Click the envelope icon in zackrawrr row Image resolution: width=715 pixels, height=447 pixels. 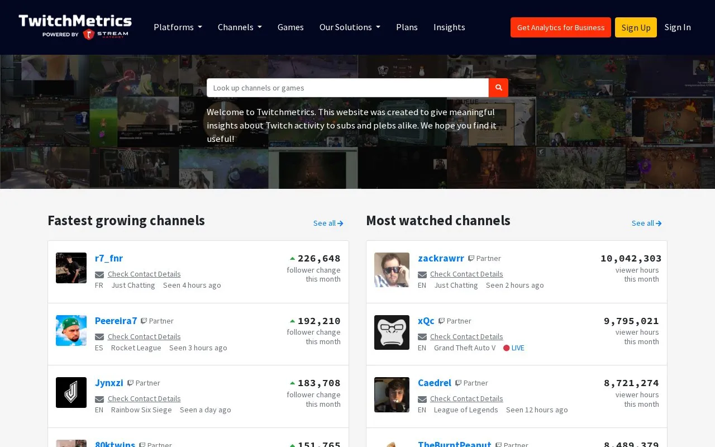point(422,274)
